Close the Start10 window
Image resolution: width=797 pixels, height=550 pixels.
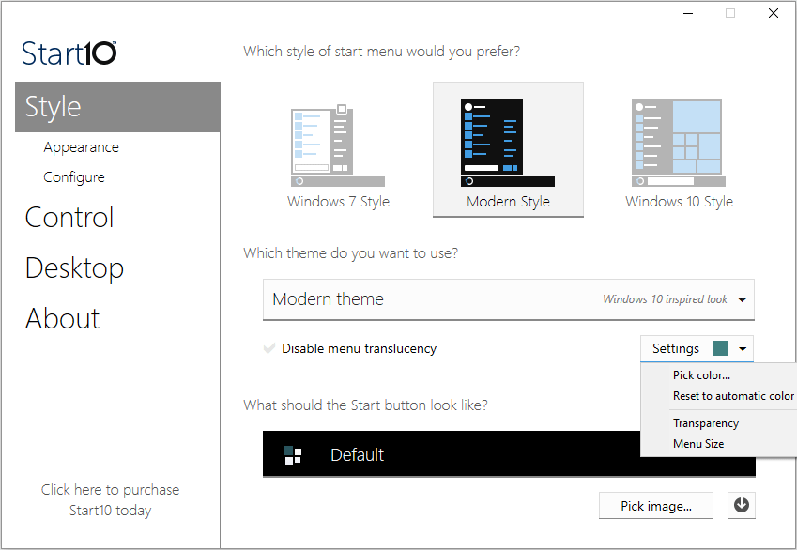pos(774,14)
